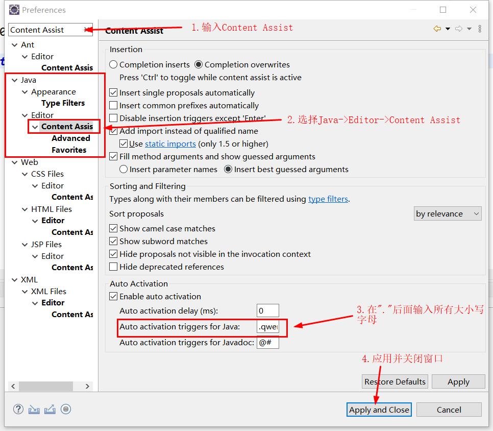Select Advanced under Content Assist

pos(71,138)
